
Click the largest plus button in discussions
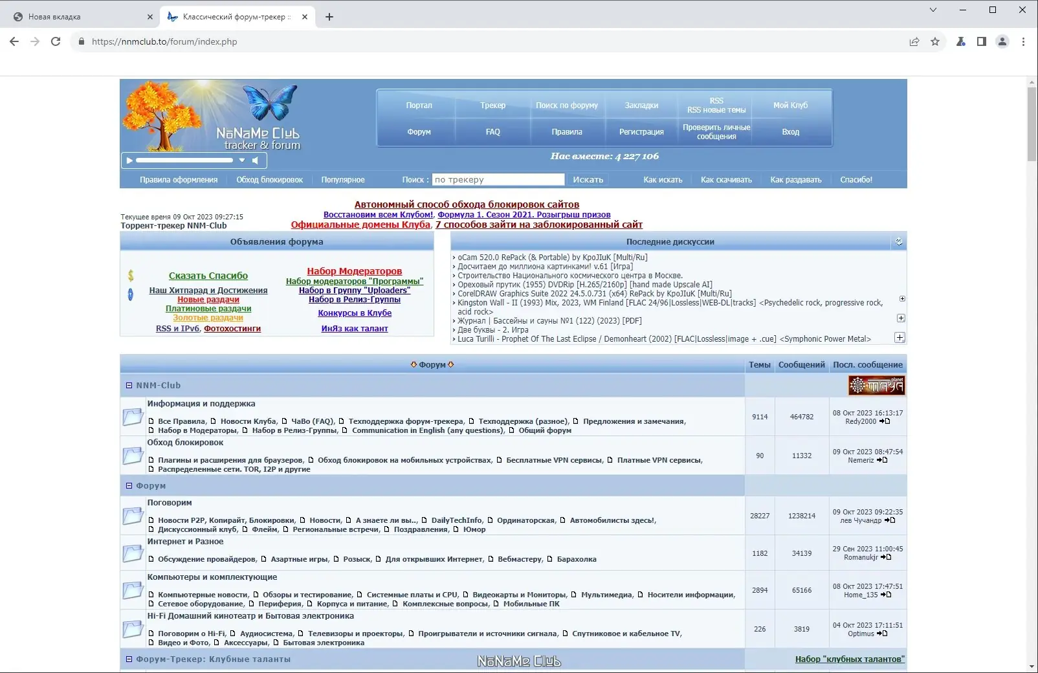900,338
